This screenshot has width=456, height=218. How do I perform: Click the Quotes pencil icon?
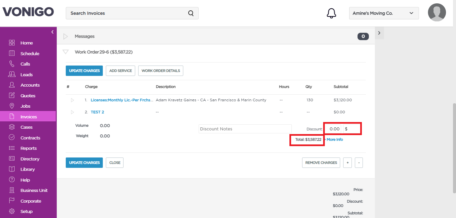[12, 95]
